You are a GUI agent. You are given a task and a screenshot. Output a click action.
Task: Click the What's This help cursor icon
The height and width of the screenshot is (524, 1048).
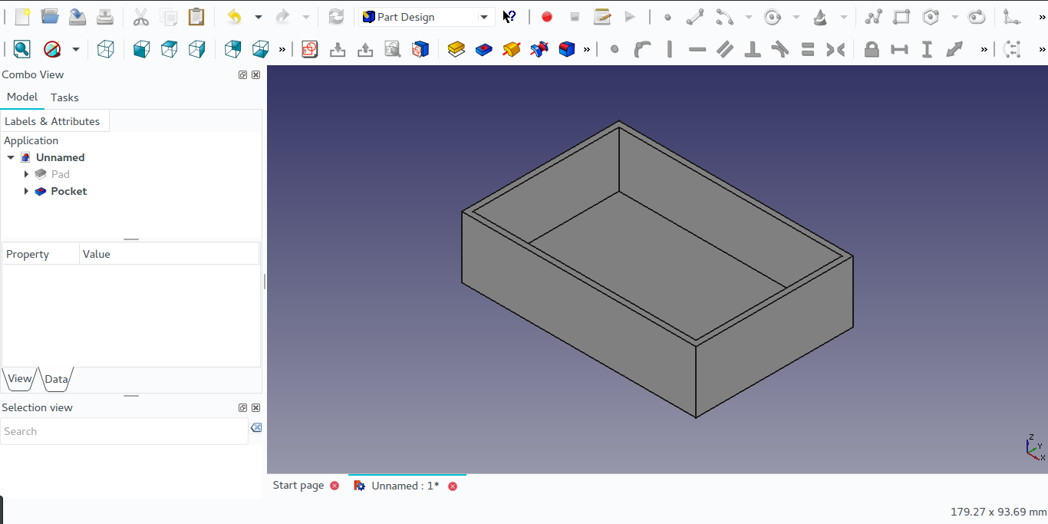[x=509, y=17]
